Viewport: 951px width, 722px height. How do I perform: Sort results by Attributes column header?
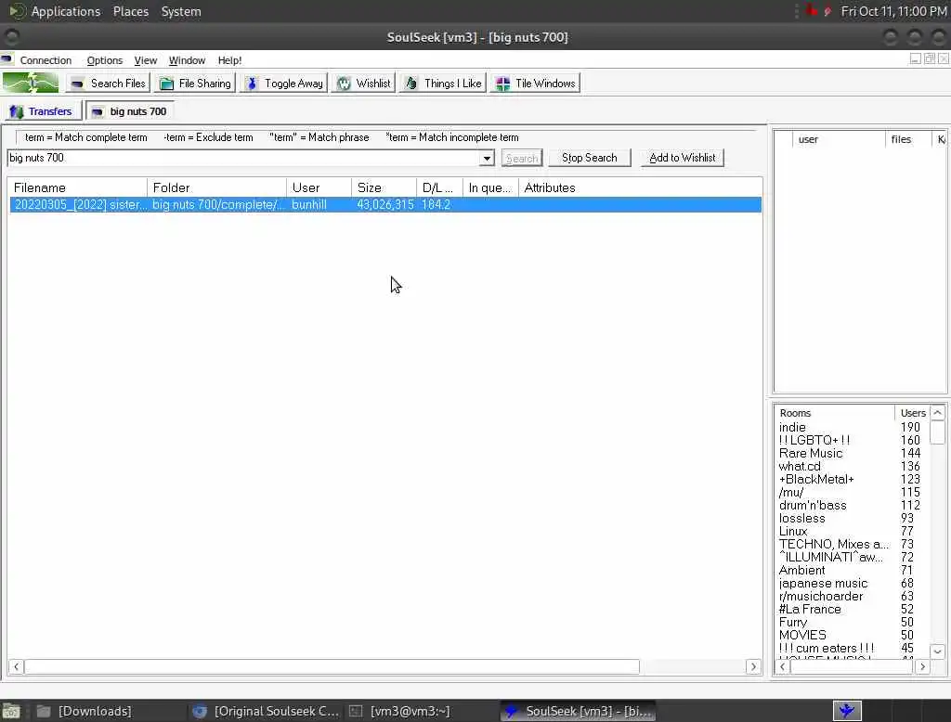click(x=640, y=188)
